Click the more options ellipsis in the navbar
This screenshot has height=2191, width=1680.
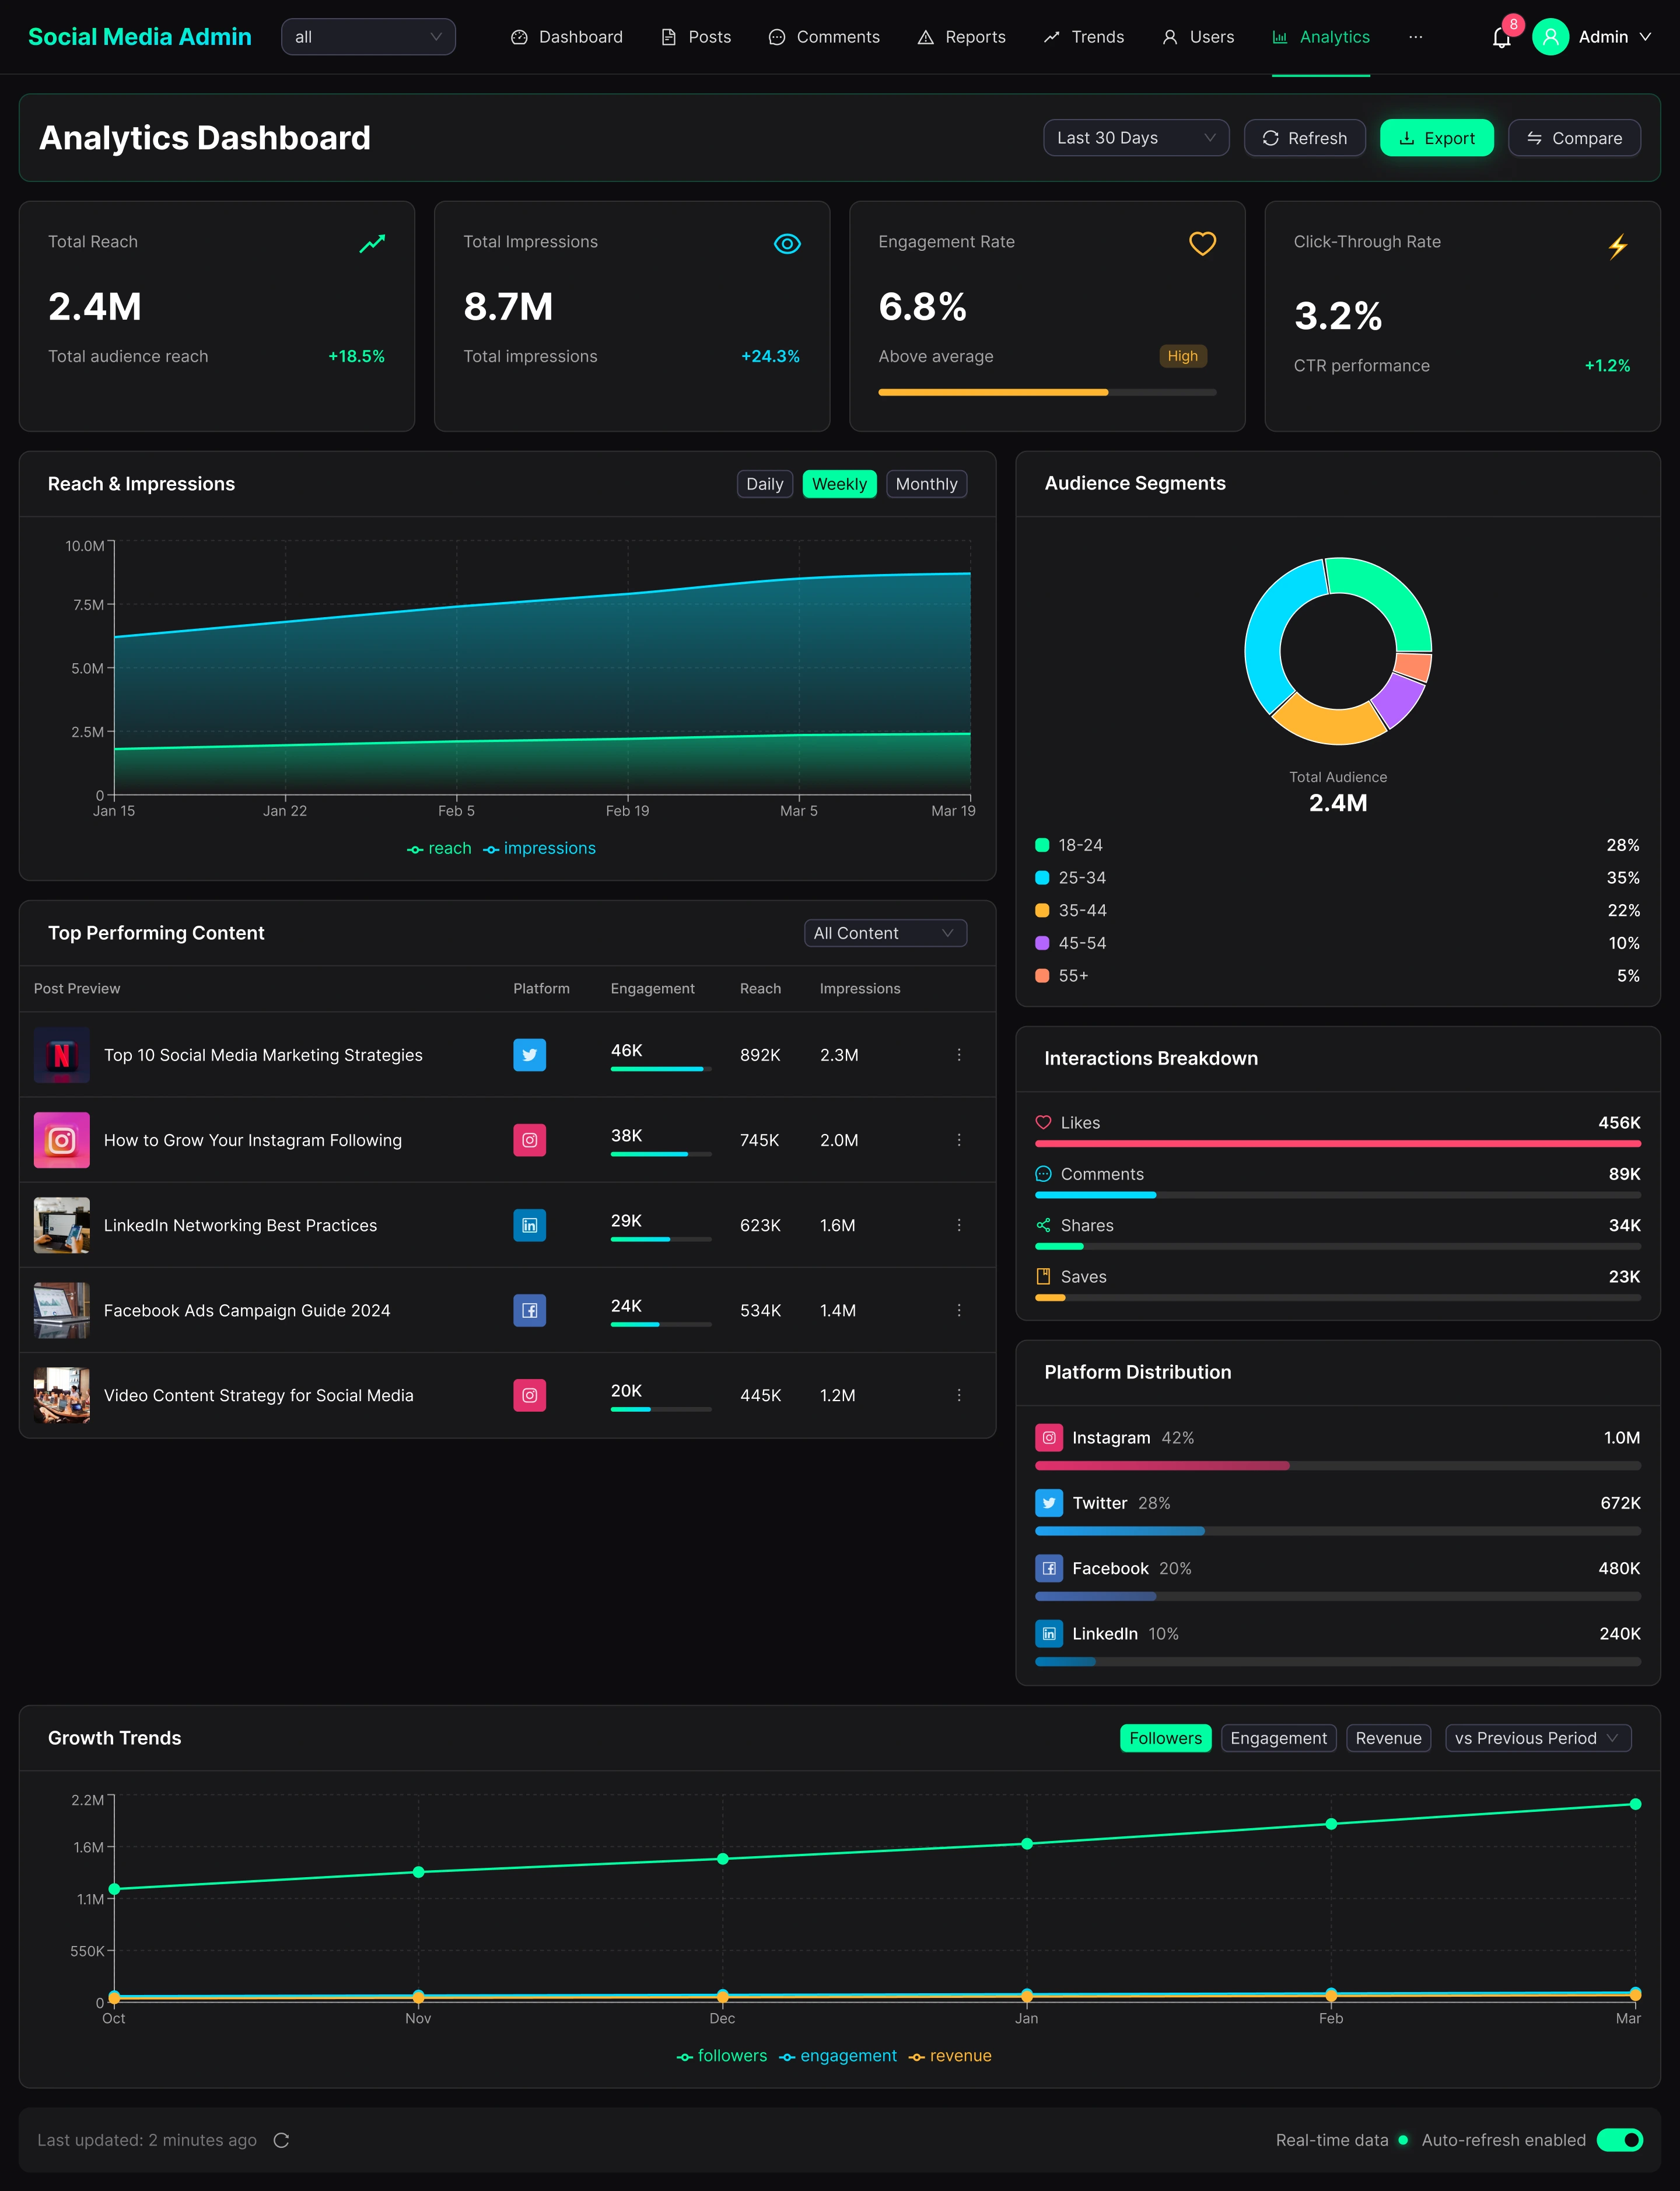tap(1415, 37)
